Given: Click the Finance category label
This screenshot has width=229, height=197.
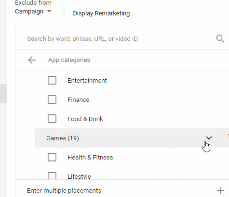Looking at the screenshot, I should click(79, 99).
